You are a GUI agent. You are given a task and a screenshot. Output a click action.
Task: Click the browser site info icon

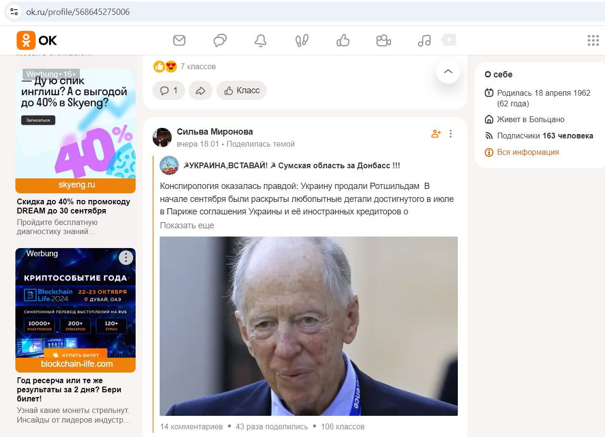pos(14,12)
